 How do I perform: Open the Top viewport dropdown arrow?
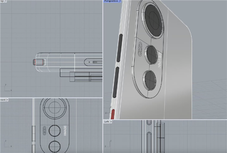[6, 1]
